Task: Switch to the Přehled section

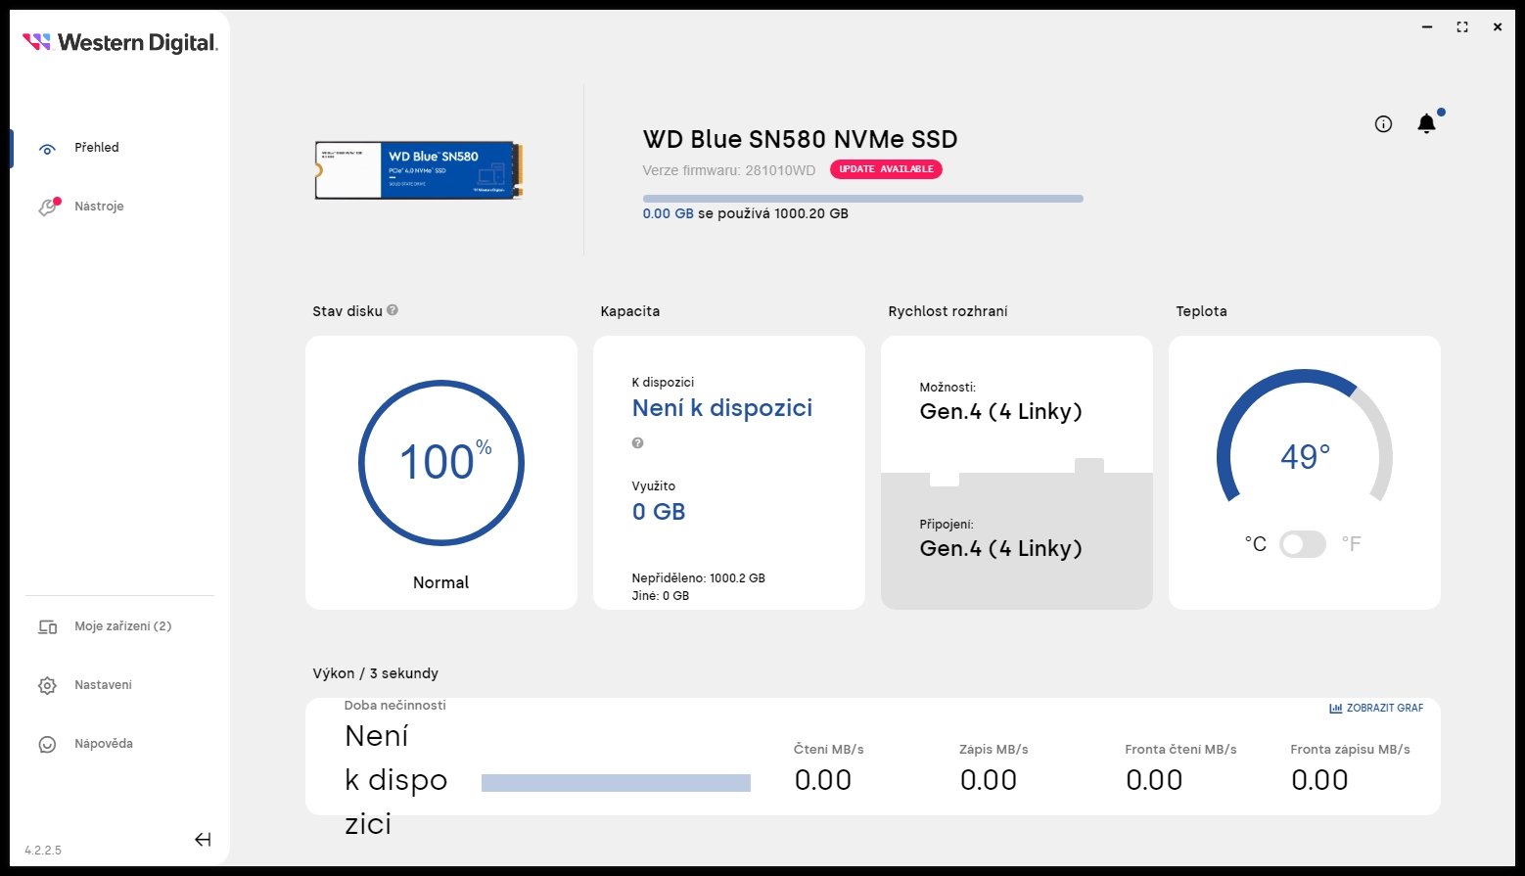Action: tap(97, 147)
